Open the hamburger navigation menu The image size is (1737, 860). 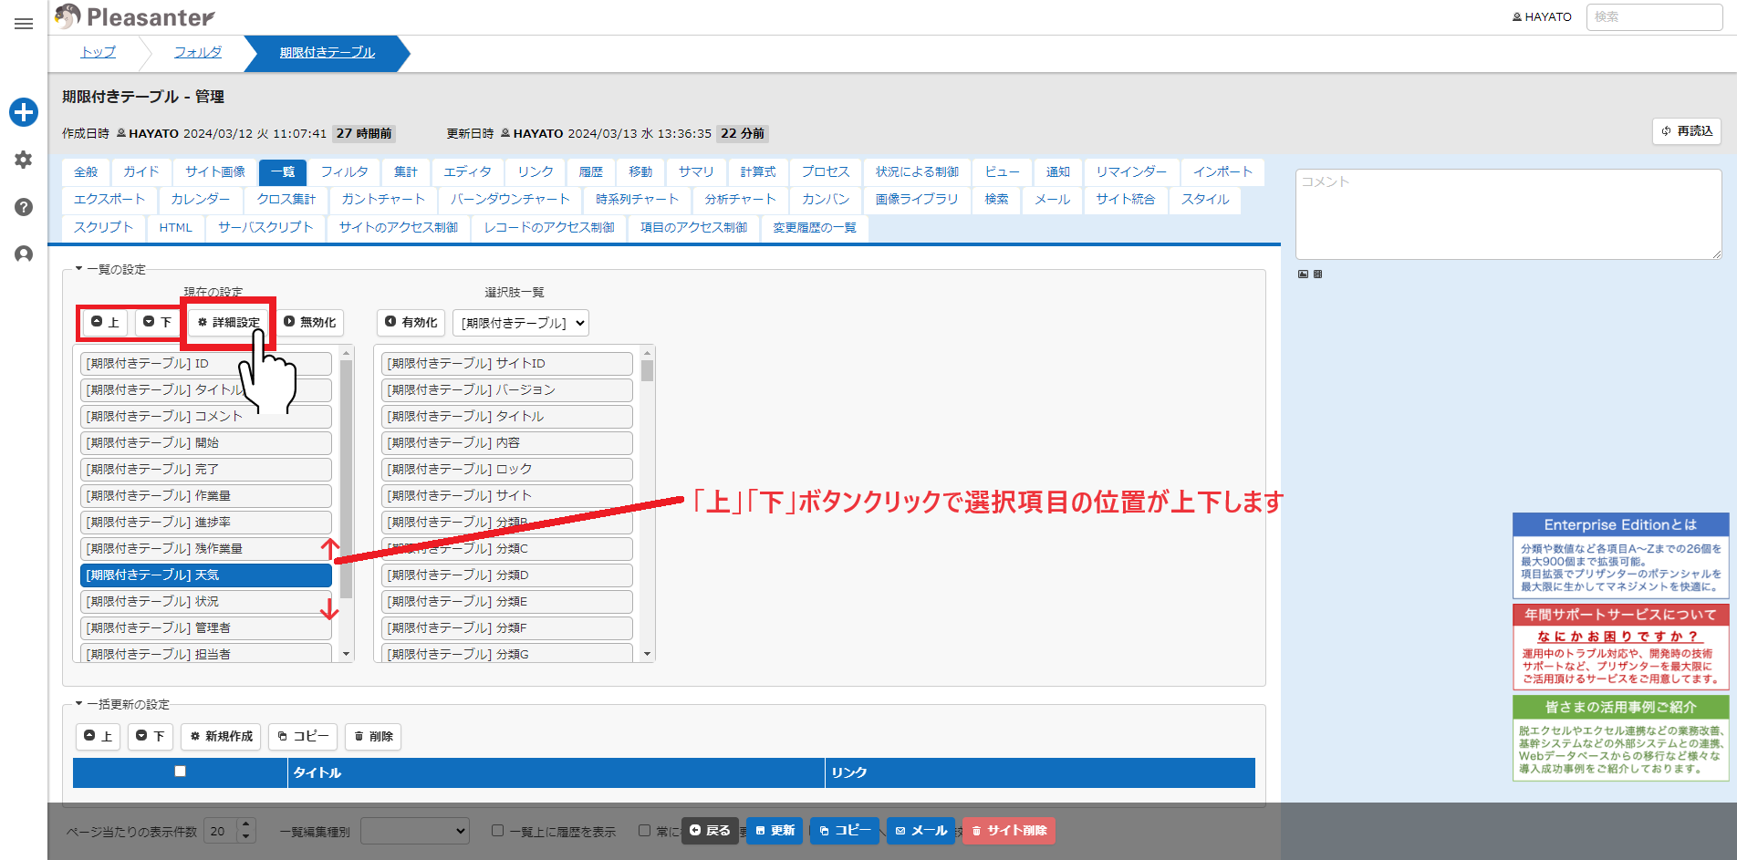click(x=24, y=24)
